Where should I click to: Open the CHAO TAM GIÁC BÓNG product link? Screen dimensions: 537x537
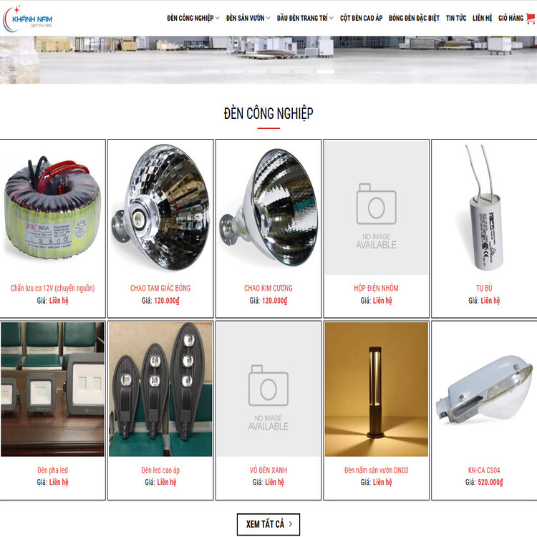tap(160, 288)
